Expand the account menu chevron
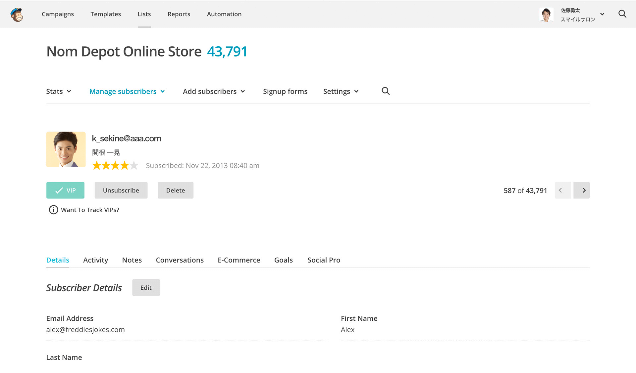The width and height of the screenshot is (636, 373). click(602, 14)
